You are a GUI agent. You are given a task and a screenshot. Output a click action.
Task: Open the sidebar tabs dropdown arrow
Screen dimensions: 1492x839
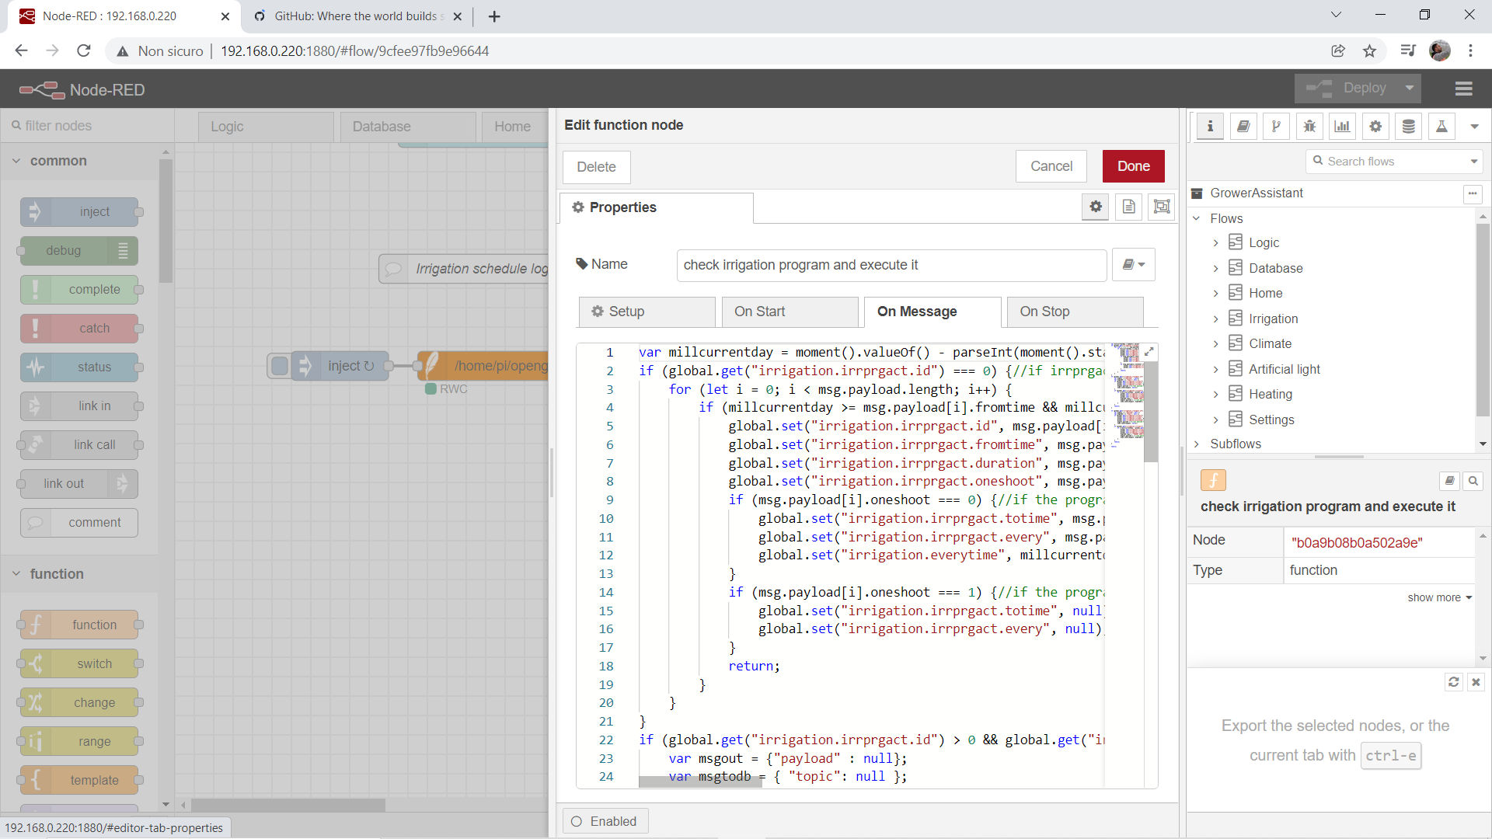[x=1474, y=126]
